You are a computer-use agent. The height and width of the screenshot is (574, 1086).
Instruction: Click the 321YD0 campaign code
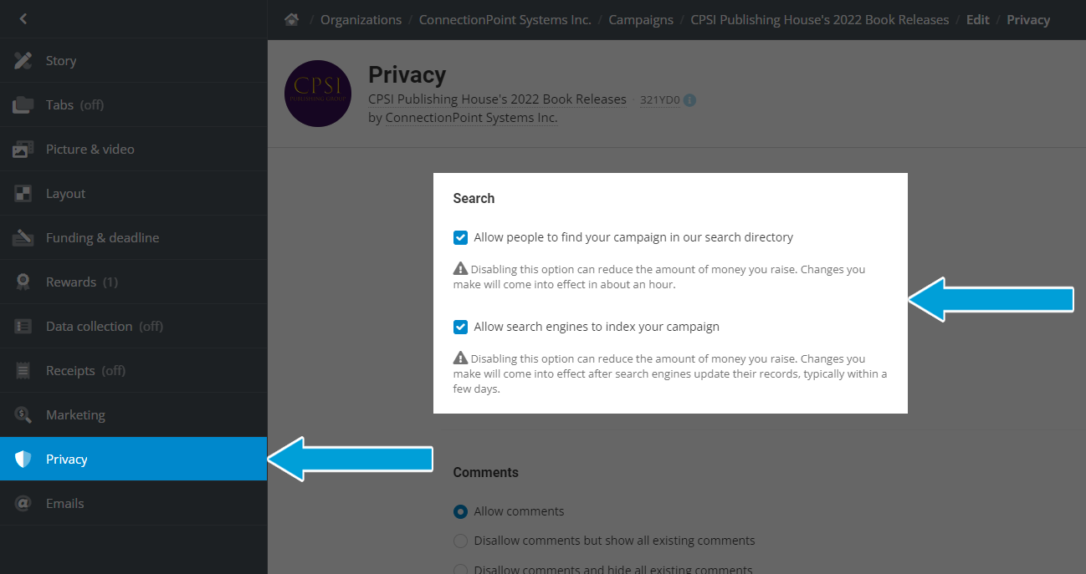(x=659, y=100)
